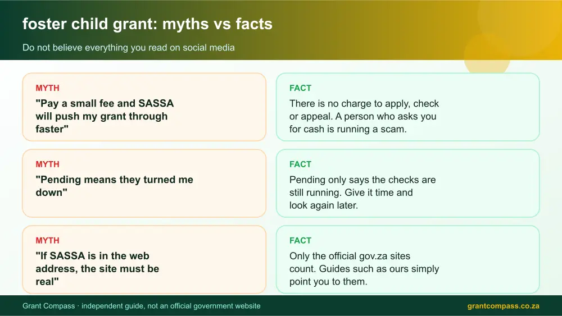Click the myth 'Pending means they turned me down'
The width and height of the screenshot is (562, 316).
(x=114, y=186)
